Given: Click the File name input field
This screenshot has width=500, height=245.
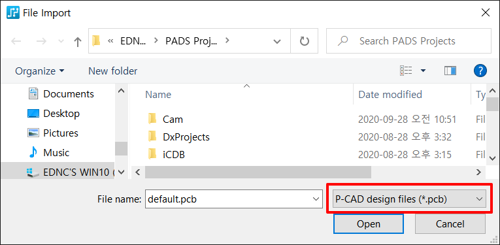Looking at the screenshot, I should point(234,199).
